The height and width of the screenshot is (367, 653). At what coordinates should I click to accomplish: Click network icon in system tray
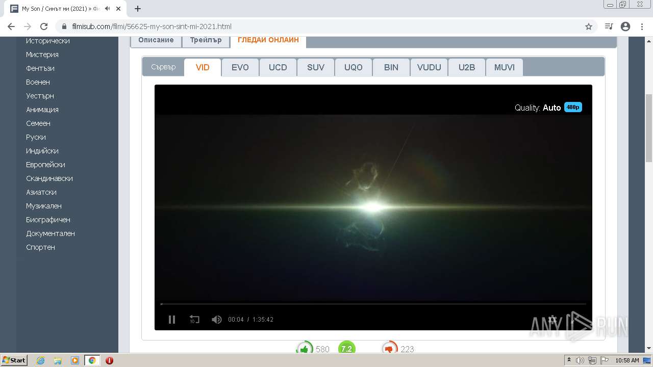click(x=592, y=360)
